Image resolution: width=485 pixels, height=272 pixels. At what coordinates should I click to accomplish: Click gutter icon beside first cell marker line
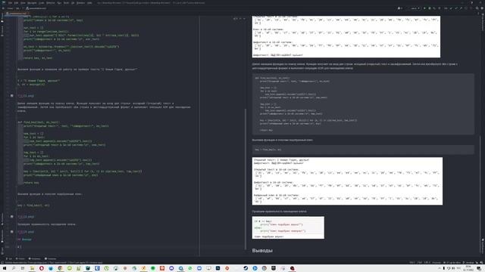click(x=12, y=96)
